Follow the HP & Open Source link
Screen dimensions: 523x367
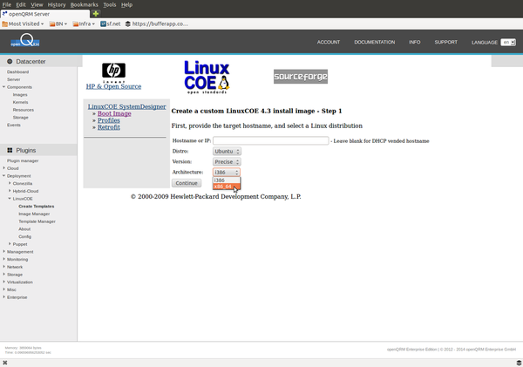click(113, 86)
